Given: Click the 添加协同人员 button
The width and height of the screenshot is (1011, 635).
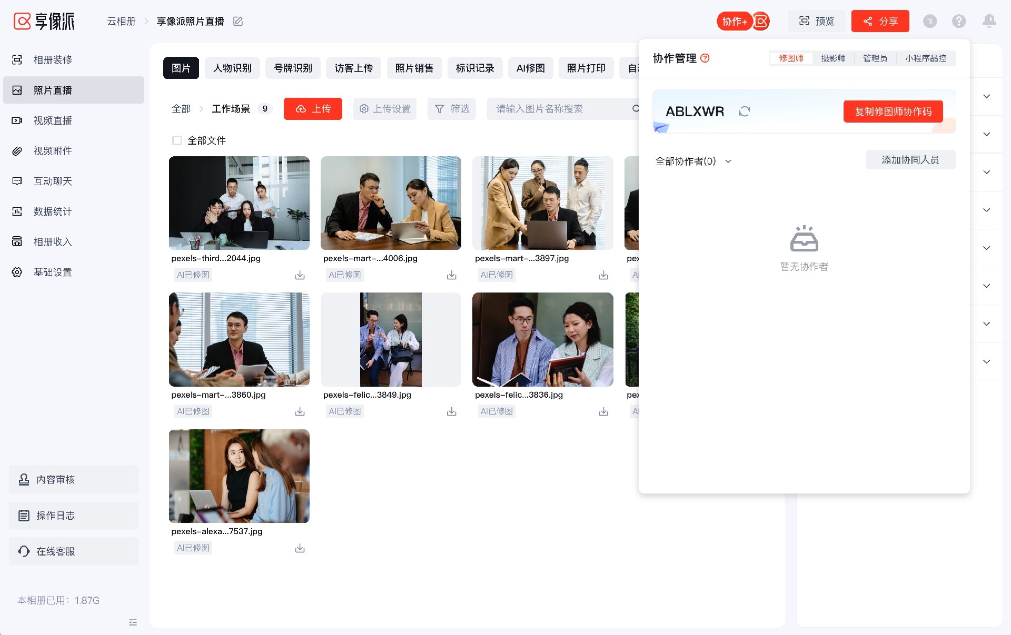Looking at the screenshot, I should (910, 160).
